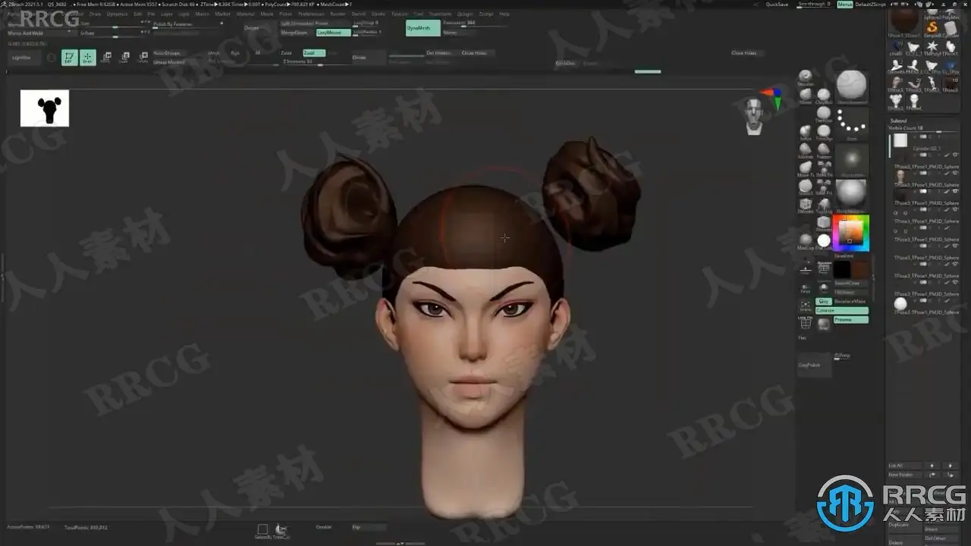Select the Draw mode button
Screen dimensions: 971x546
pos(88,58)
